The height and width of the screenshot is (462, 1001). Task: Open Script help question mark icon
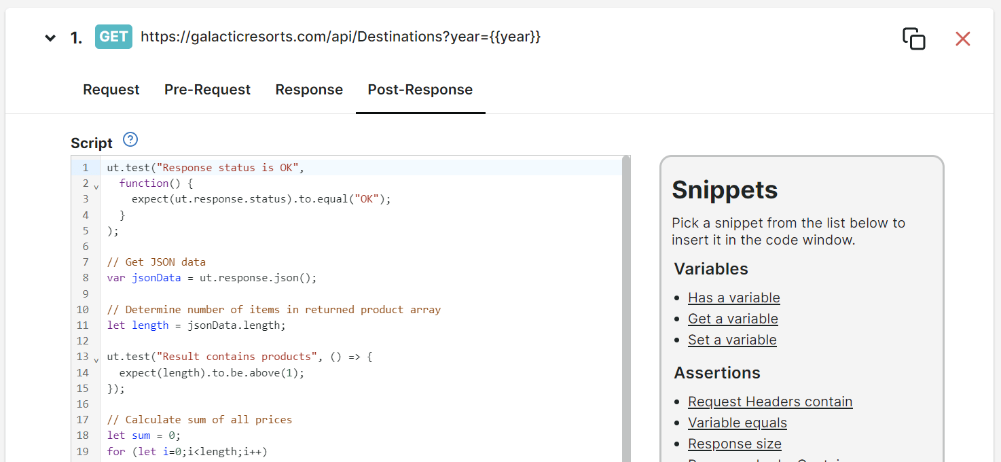[130, 140]
